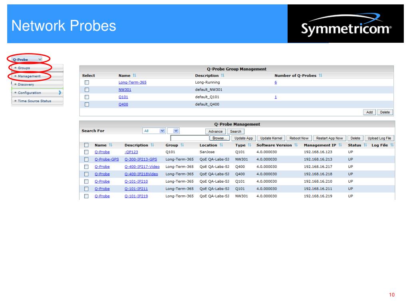
Task: Open the Long-Term-365 group link
Action: click(x=133, y=82)
